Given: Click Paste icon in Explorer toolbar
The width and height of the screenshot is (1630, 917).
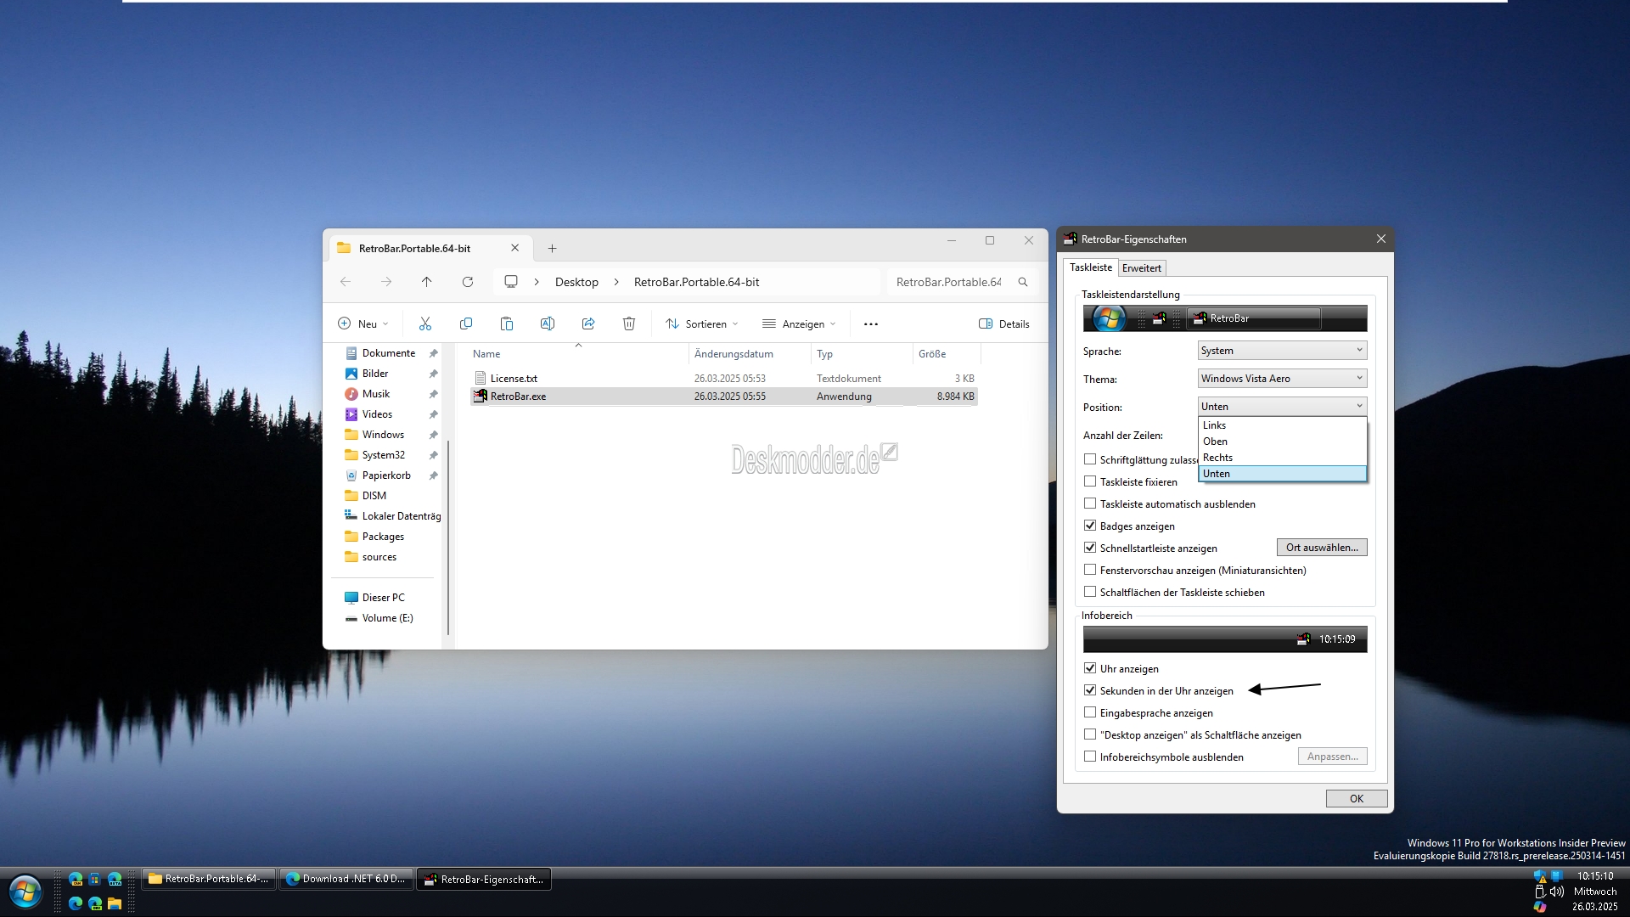Looking at the screenshot, I should (x=507, y=323).
